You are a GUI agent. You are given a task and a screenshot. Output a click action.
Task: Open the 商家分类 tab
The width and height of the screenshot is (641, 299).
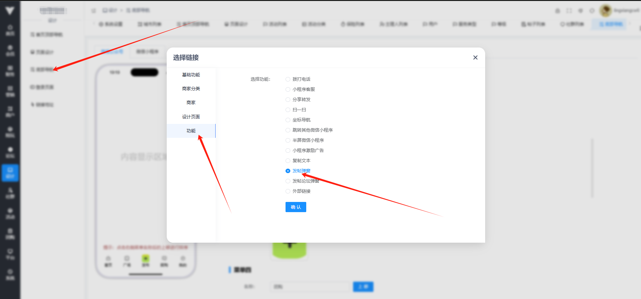tap(191, 89)
